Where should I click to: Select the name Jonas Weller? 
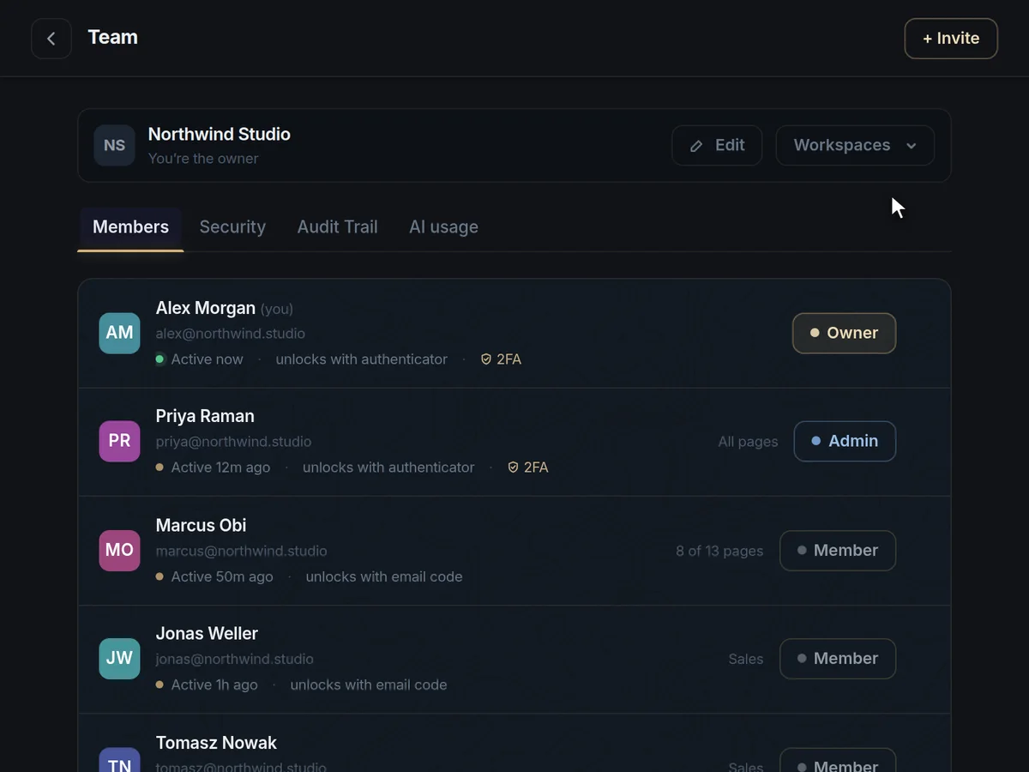(x=207, y=633)
